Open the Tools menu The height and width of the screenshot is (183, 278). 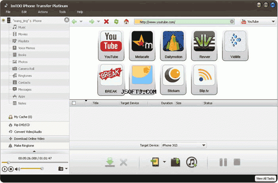[62, 12]
